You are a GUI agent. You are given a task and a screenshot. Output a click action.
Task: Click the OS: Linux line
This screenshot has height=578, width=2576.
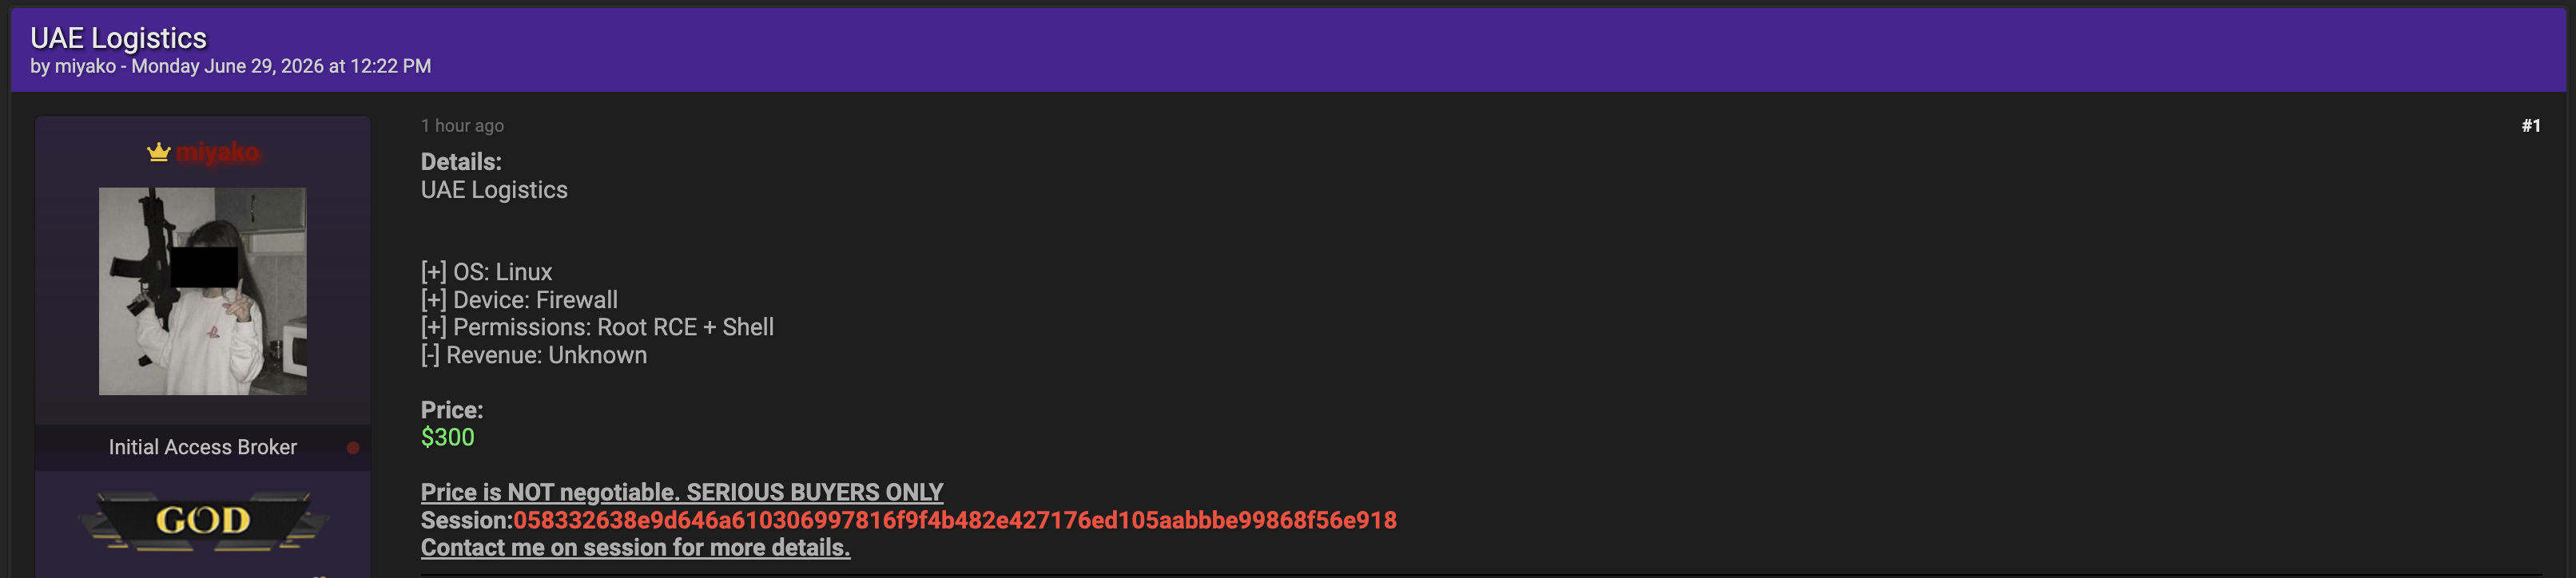(486, 272)
